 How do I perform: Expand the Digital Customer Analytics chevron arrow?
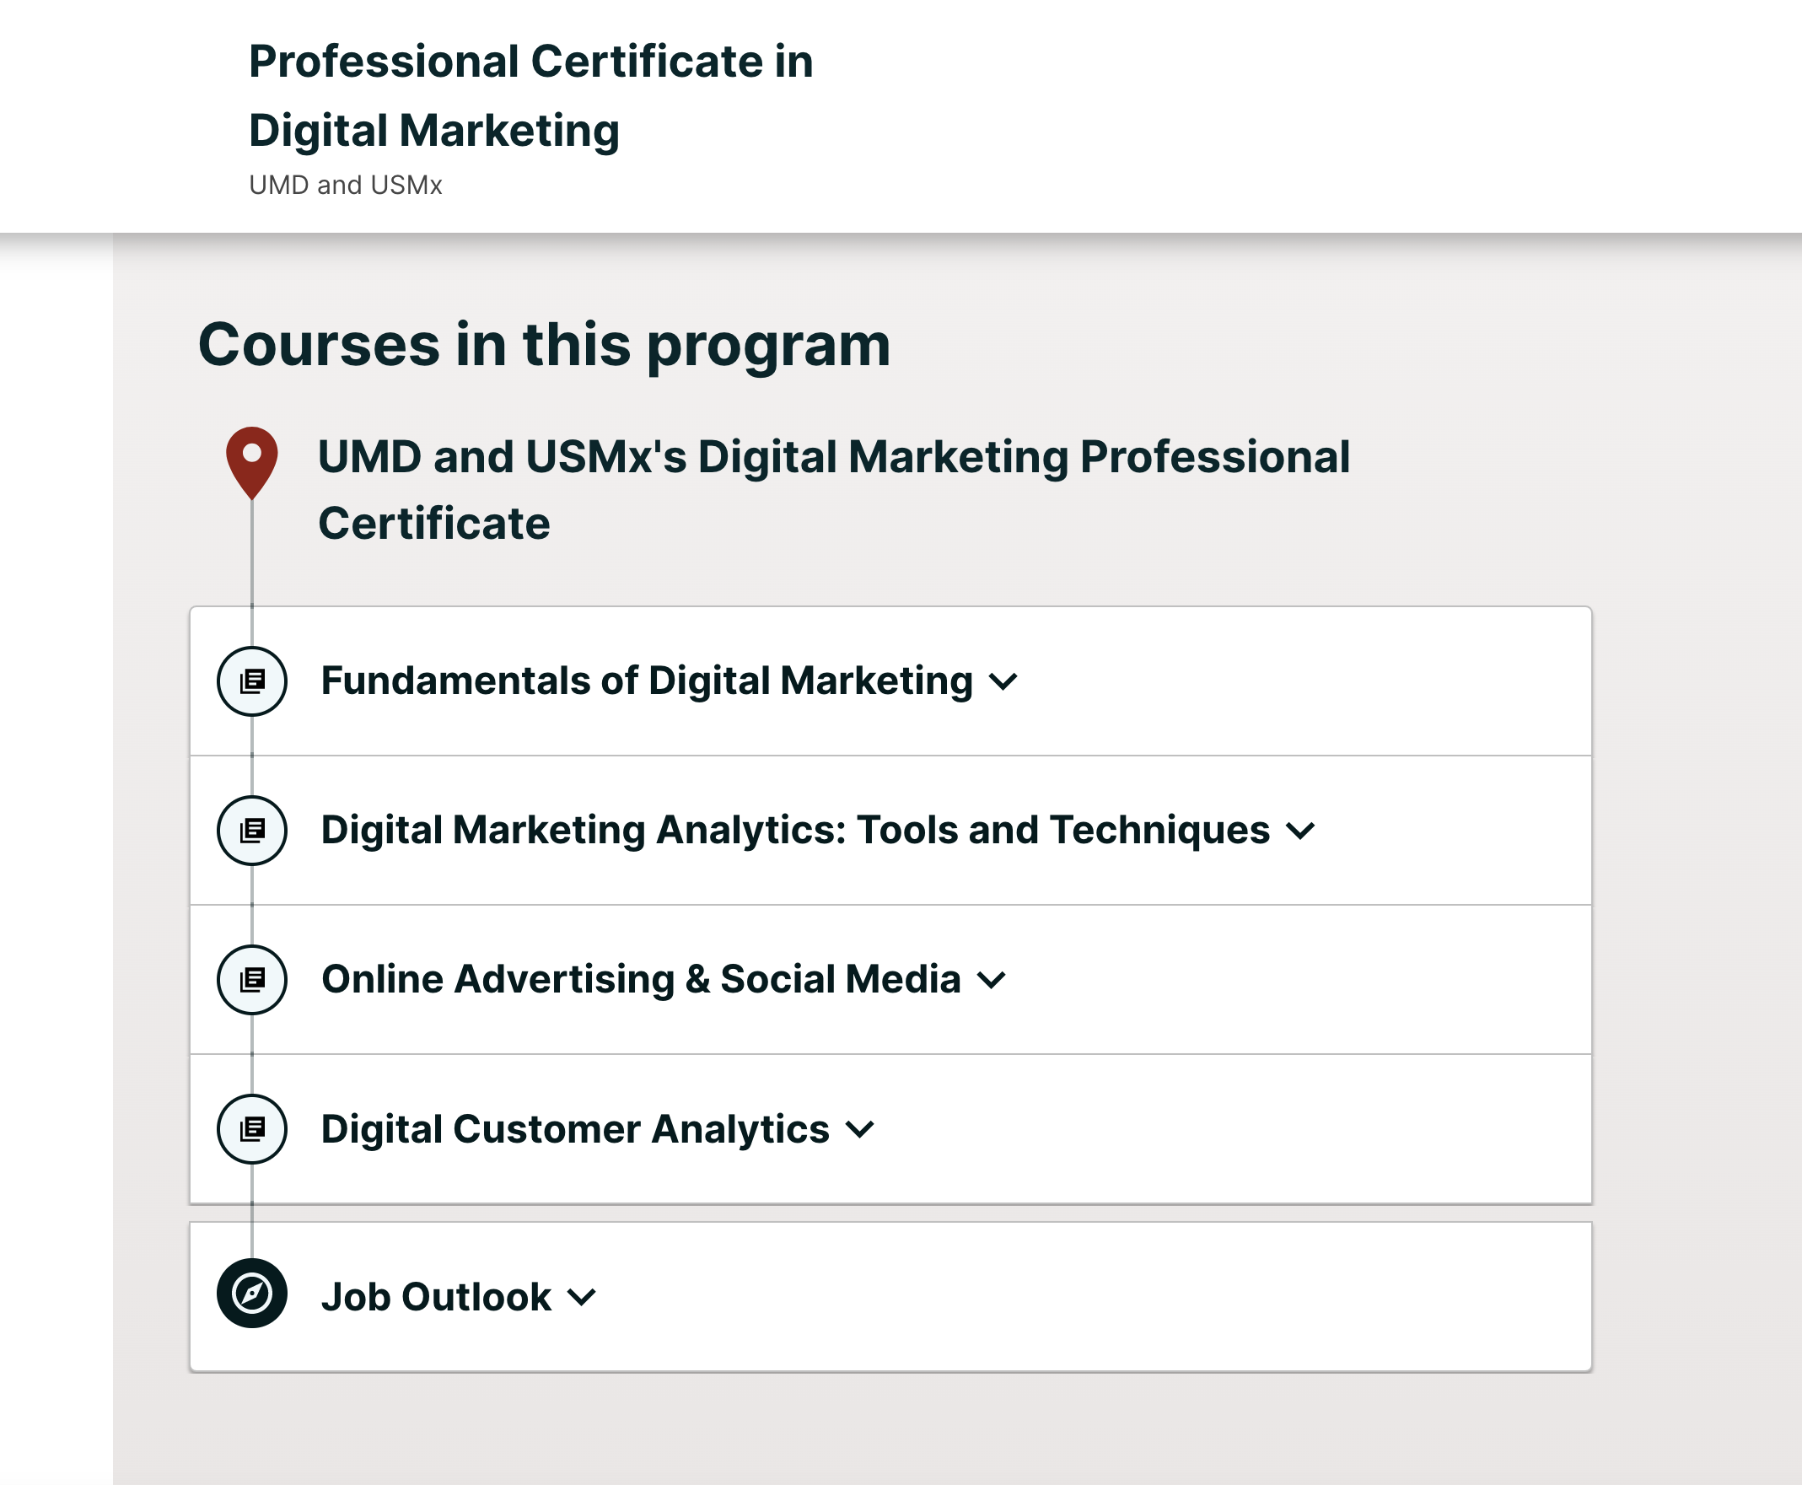(859, 1129)
